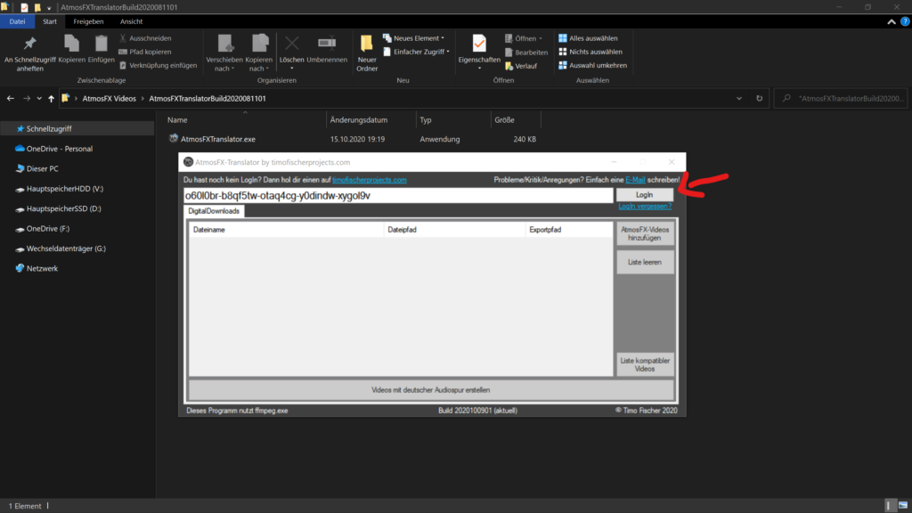Viewport: 912px width, 513px height.
Task: Click AtmosFX-Videos hinzufügen button
Action: pos(645,234)
